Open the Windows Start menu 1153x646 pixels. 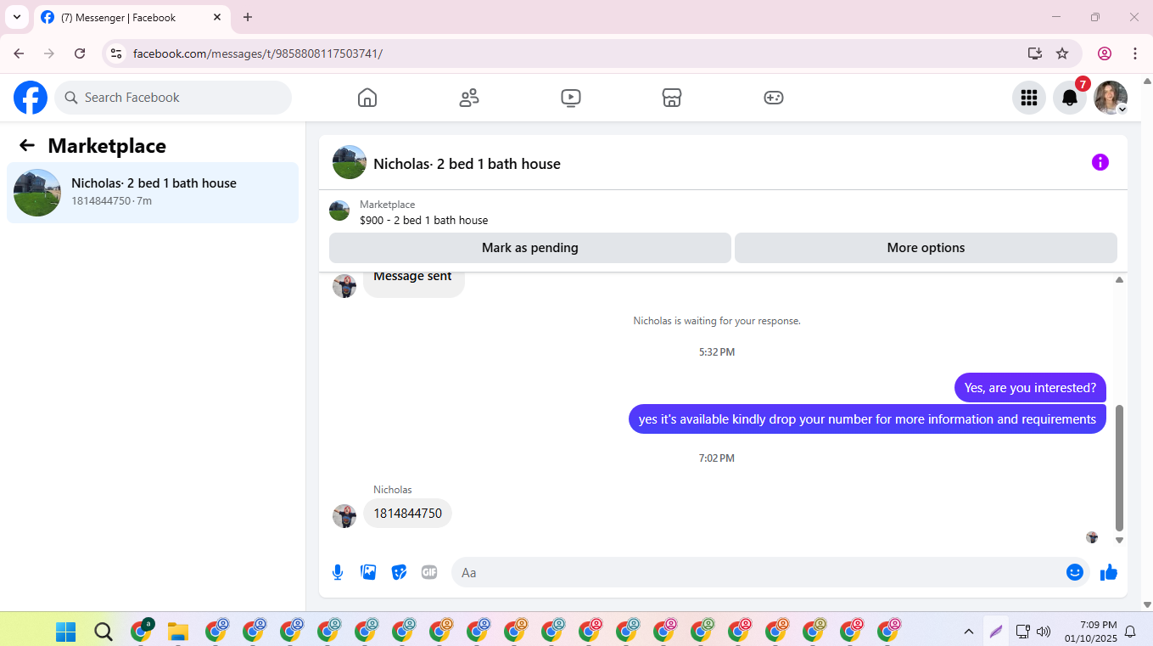point(65,632)
